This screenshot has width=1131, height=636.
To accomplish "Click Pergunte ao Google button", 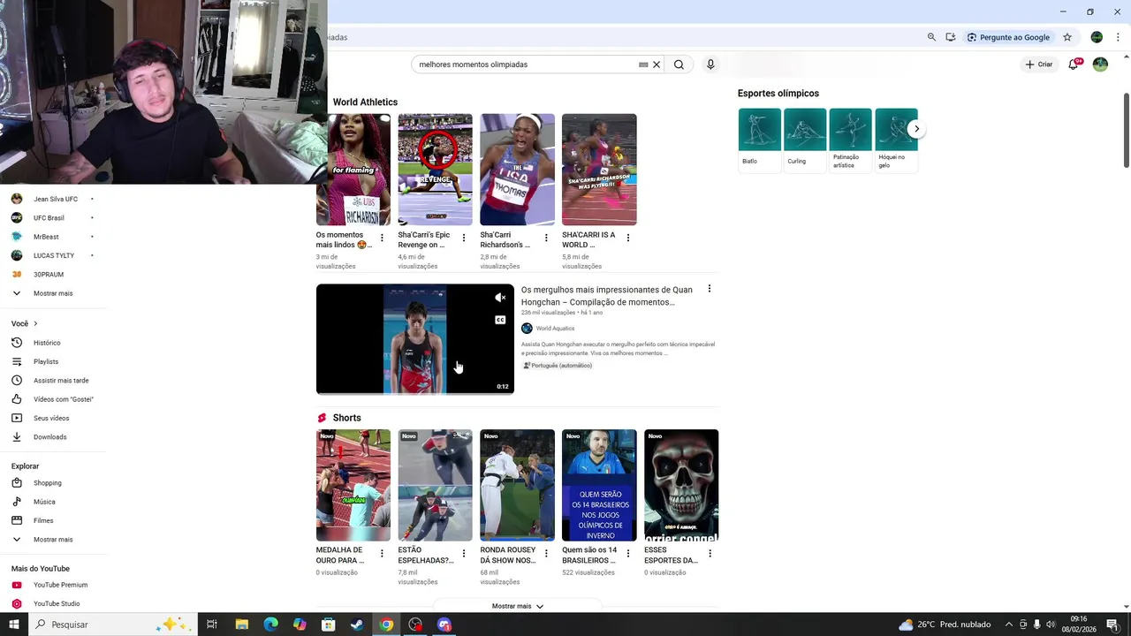I will (1008, 37).
